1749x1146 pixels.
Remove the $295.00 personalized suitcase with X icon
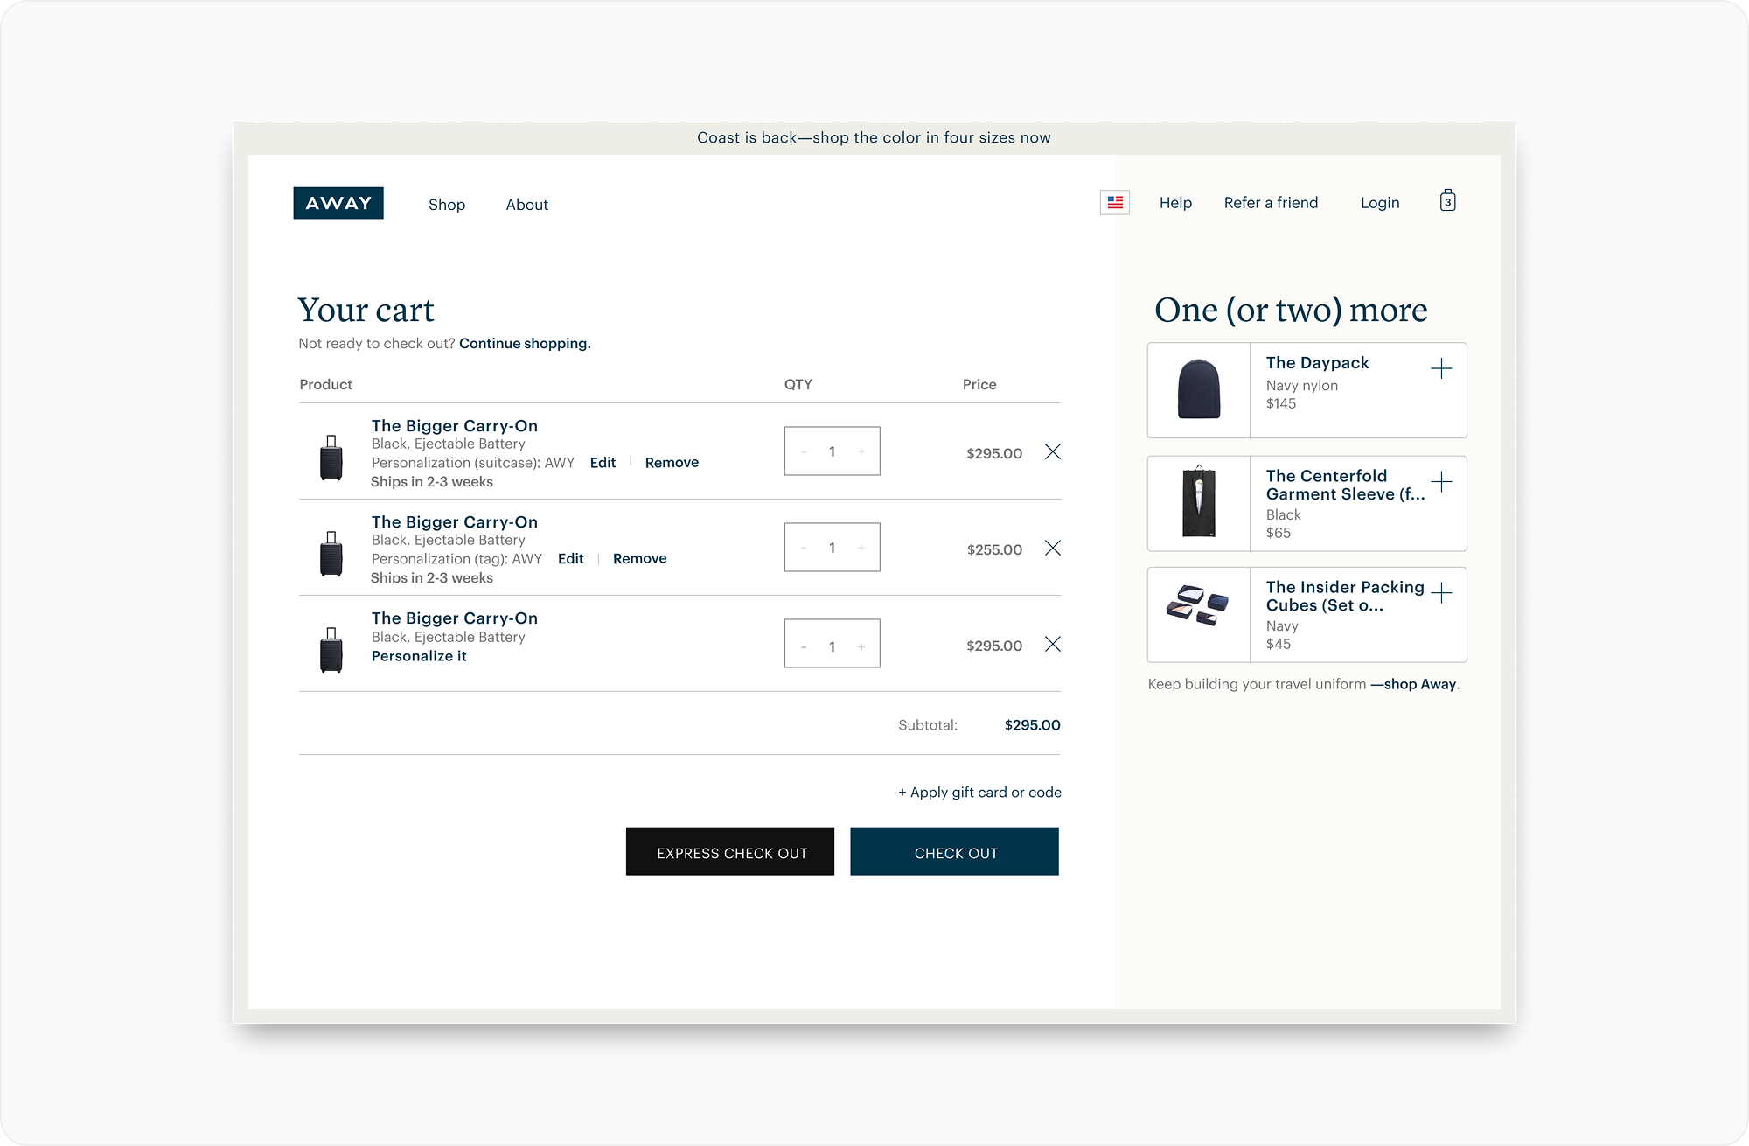pos(1053,451)
